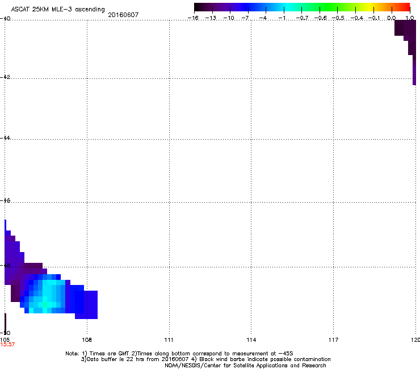
Task: Click the longitude axis label 114
Action: tap(251, 340)
